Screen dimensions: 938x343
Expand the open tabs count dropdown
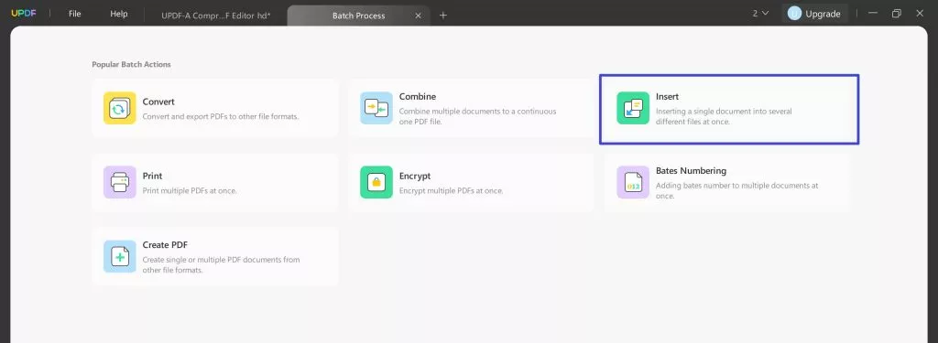760,14
